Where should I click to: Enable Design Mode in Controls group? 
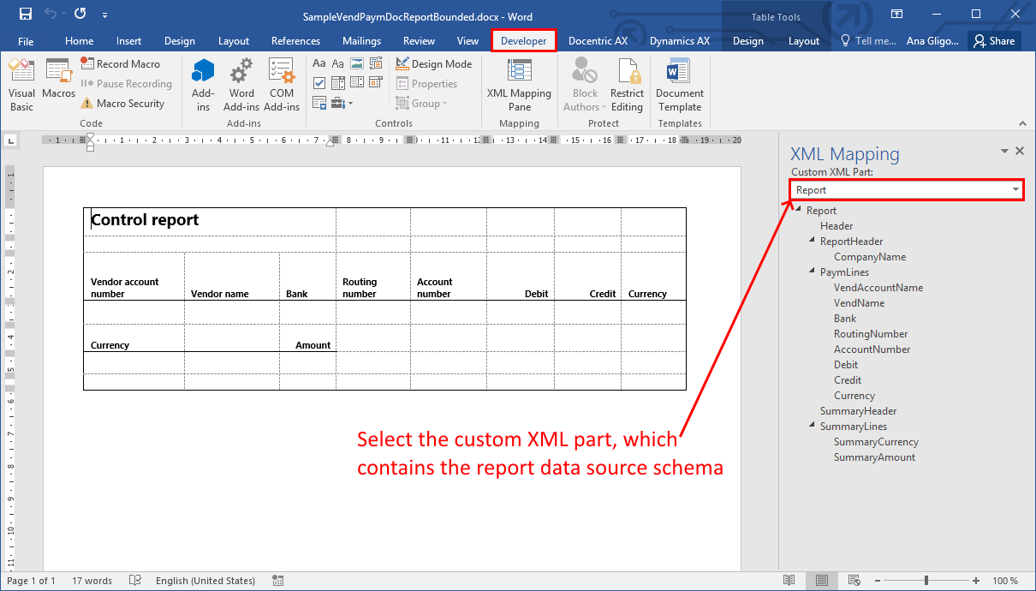tap(432, 63)
